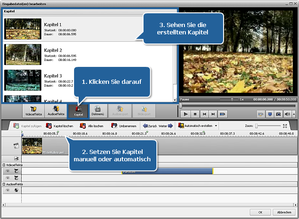The image size is (299, 219).
Task: Click the chapter marker near 00:00:21.3
Action: (147, 132)
